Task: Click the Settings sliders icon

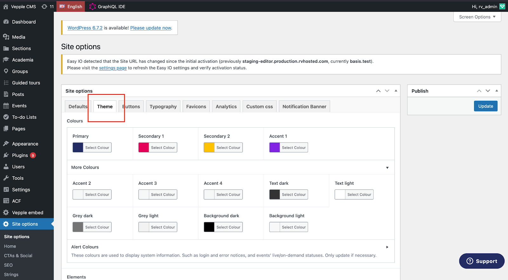Action: click(6, 189)
